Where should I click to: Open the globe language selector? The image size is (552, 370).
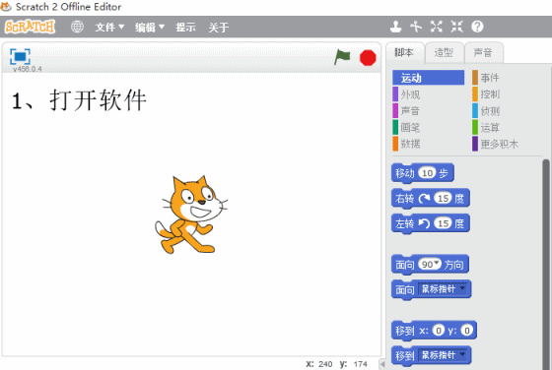pos(77,27)
